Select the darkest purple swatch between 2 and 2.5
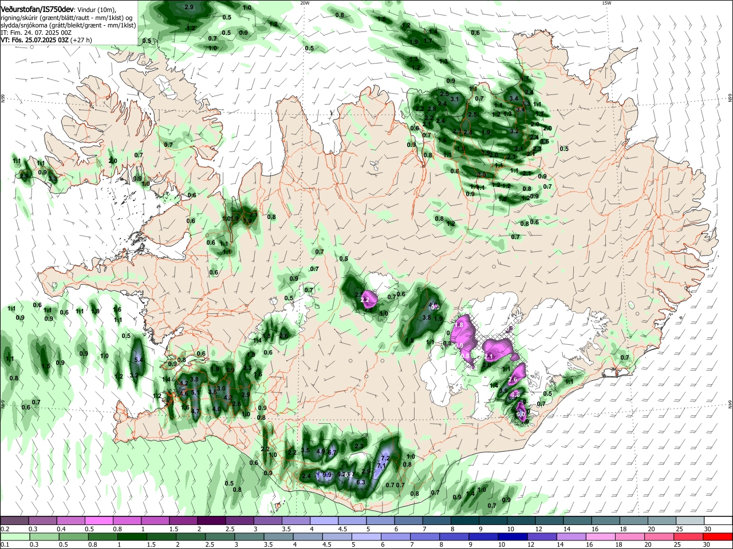Viewport: 733px width, 549px height. [x=211, y=520]
